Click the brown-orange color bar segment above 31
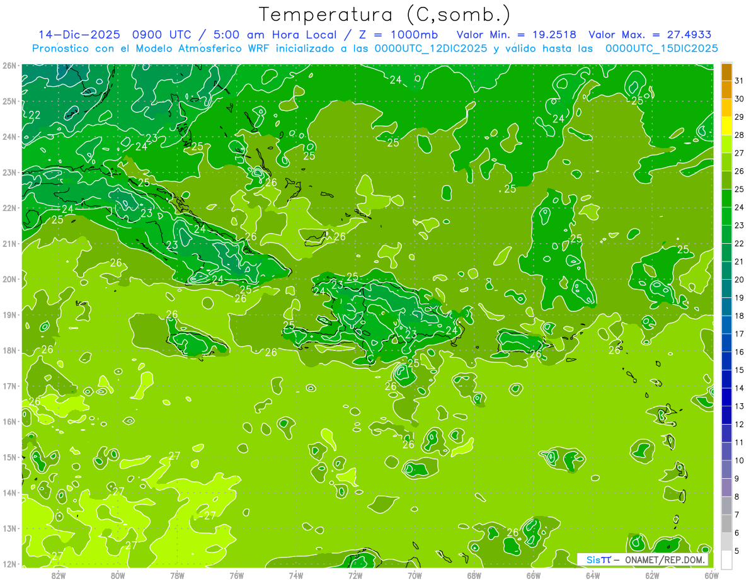The image size is (756, 584). tap(726, 72)
